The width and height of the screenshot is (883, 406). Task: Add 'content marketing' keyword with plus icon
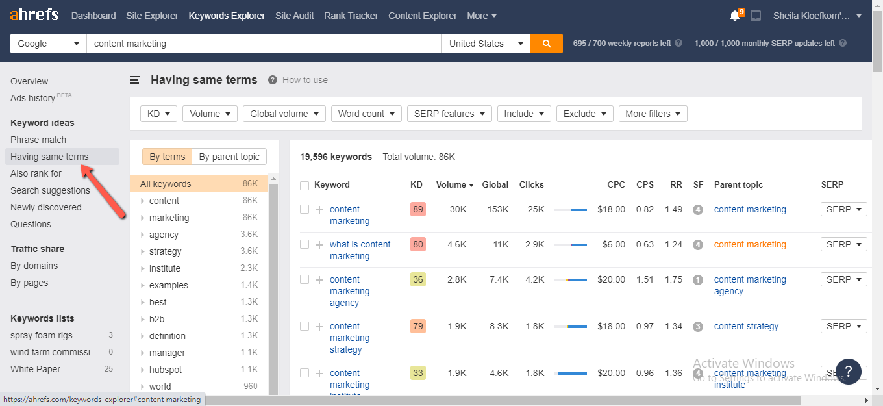[319, 210]
